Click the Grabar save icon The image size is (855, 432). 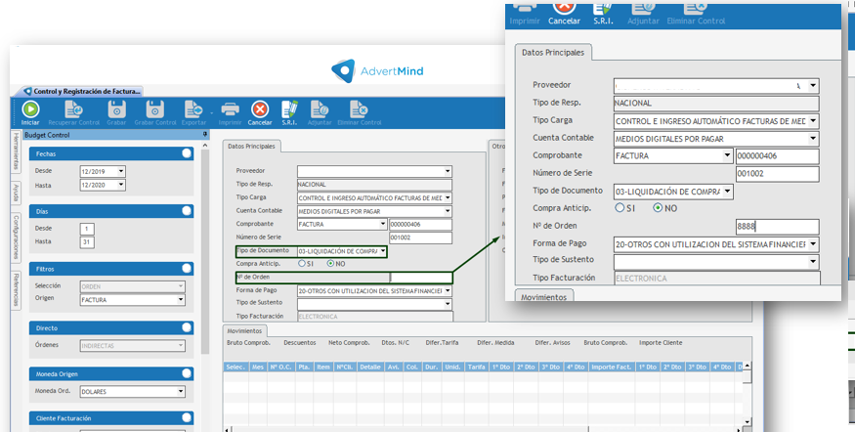[117, 110]
